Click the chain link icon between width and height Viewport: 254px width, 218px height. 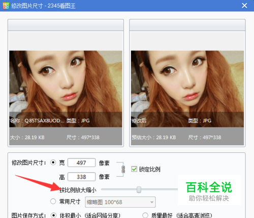pos(123,169)
